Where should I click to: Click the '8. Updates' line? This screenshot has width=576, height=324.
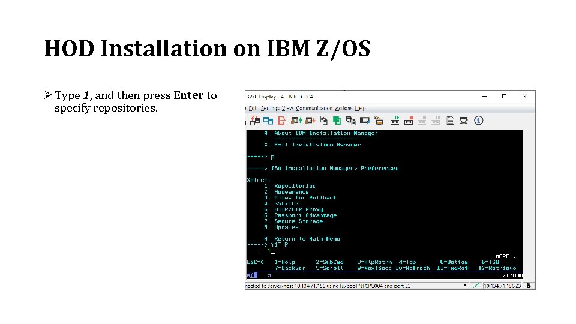[x=281, y=227]
